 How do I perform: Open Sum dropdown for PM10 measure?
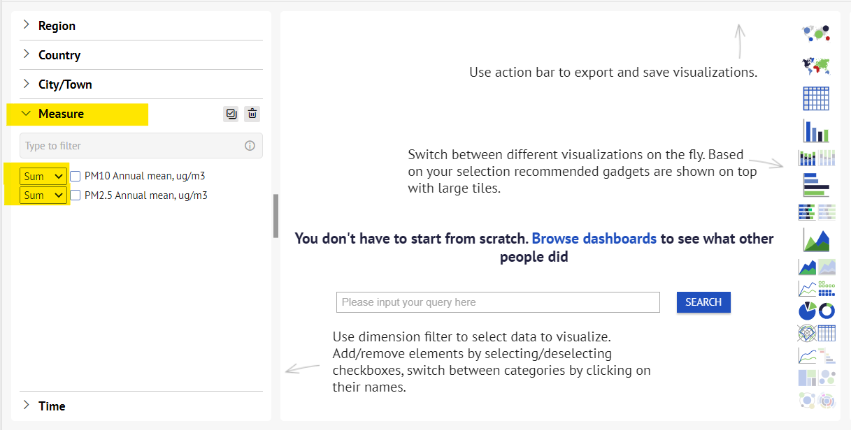(x=43, y=177)
